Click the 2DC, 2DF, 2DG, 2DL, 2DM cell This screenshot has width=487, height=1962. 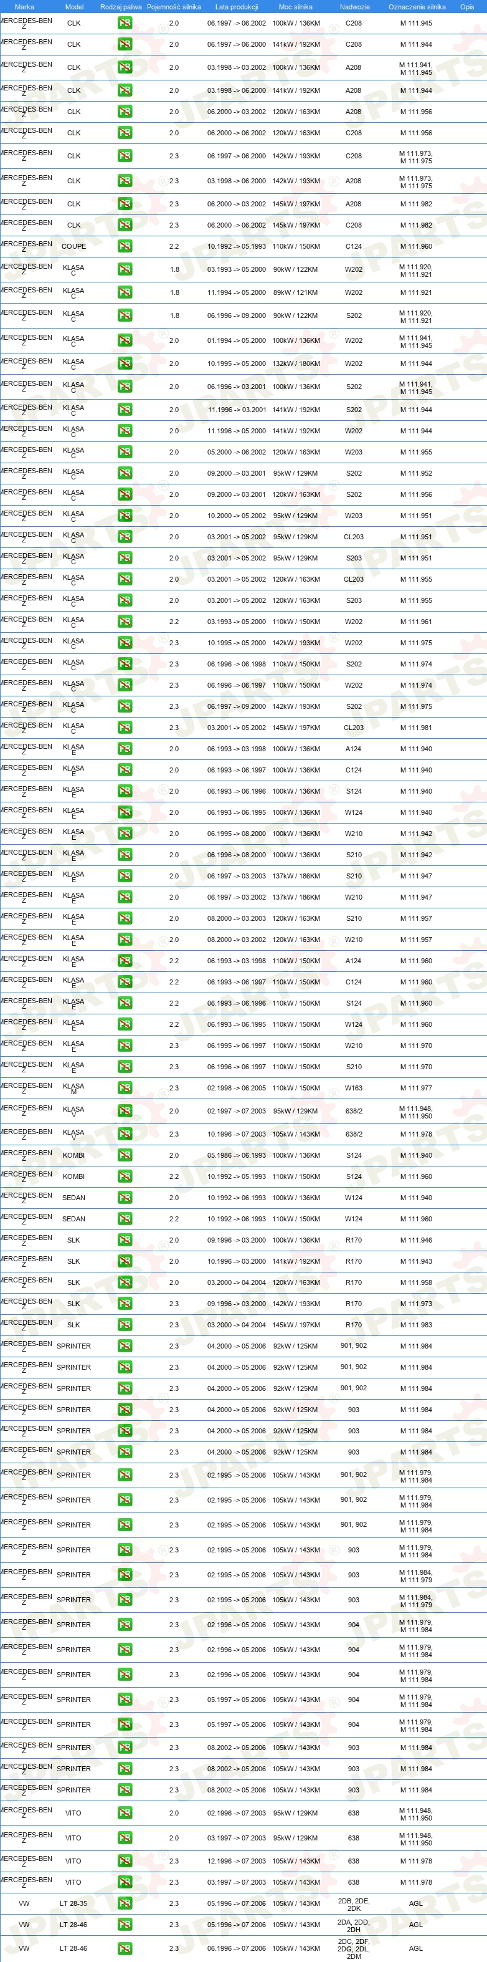pos(354,1948)
